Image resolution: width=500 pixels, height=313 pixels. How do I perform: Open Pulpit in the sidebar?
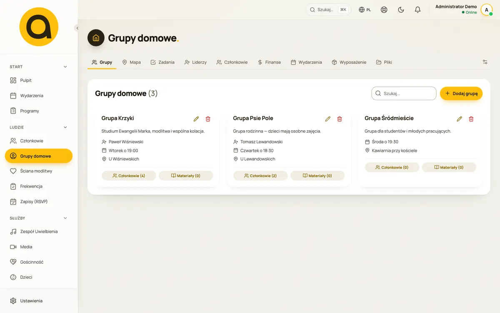[x=39, y=80]
